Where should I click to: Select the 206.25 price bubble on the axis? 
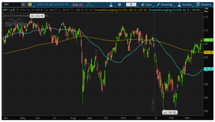[x=208, y=40]
